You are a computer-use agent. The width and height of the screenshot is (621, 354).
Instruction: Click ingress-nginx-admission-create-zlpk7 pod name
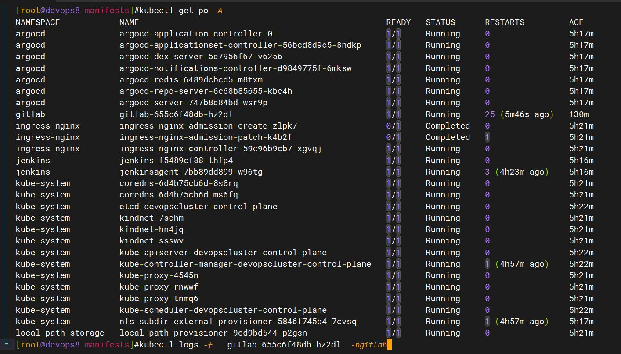coord(208,126)
